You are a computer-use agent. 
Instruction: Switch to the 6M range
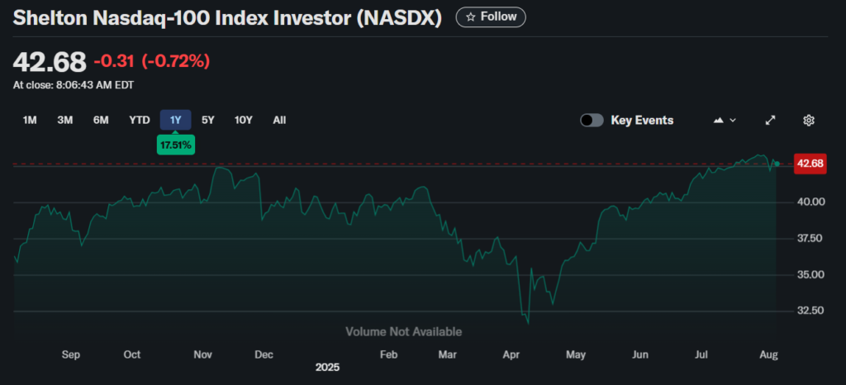(101, 121)
